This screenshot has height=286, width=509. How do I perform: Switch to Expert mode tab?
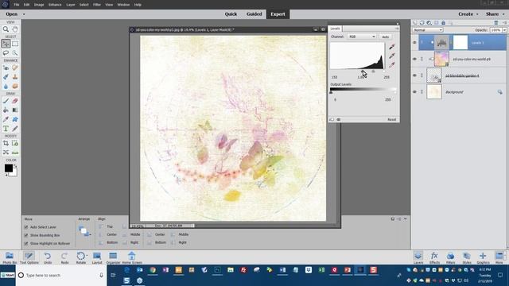click(x=278, y=14)
